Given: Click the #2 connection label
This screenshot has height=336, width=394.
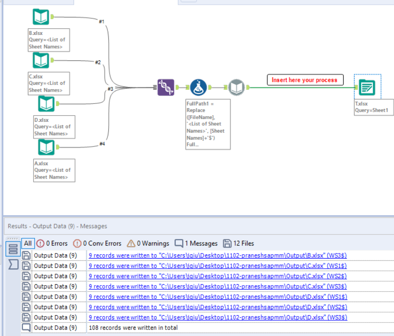Looking at the screenshot, I should tap(98, 62).
